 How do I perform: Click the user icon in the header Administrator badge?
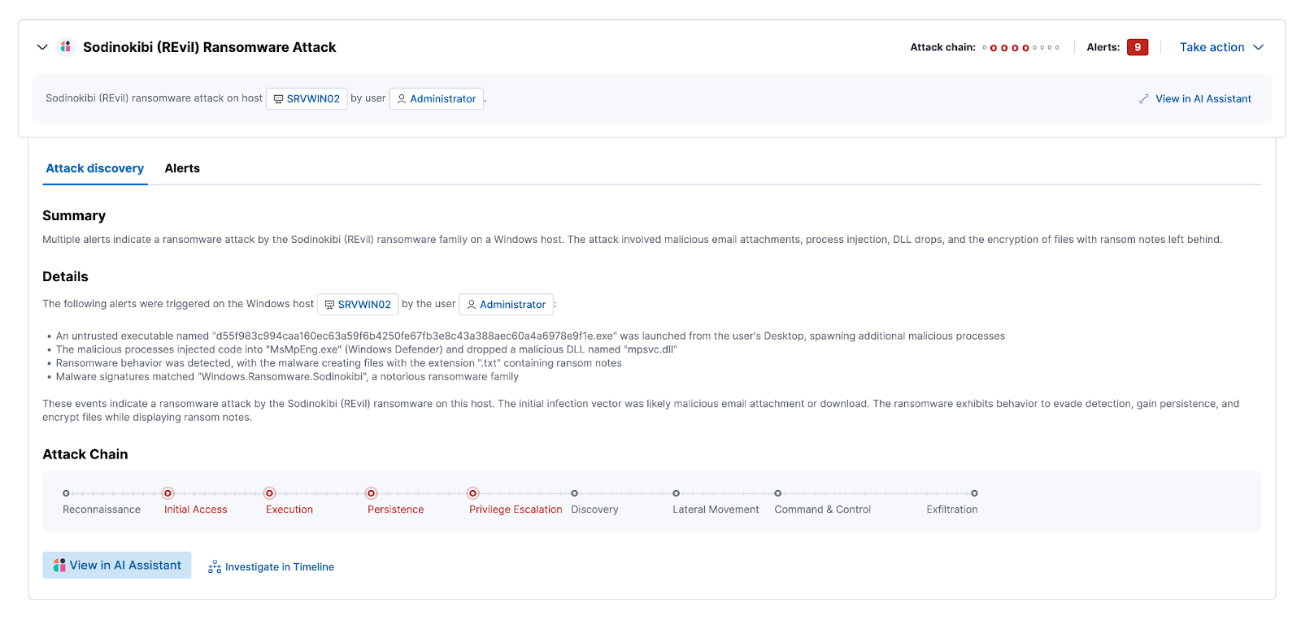pos(401,99)
